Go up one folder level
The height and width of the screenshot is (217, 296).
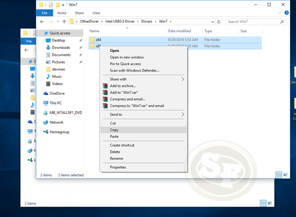click(x=64, y=22)
